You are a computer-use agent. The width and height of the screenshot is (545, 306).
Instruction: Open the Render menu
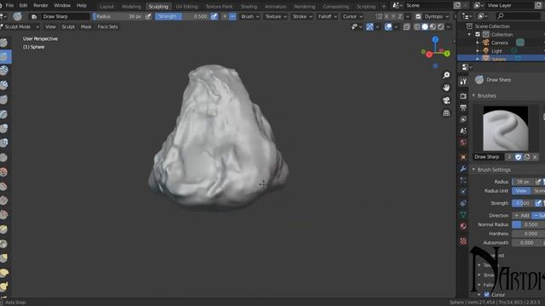[41, 6]
